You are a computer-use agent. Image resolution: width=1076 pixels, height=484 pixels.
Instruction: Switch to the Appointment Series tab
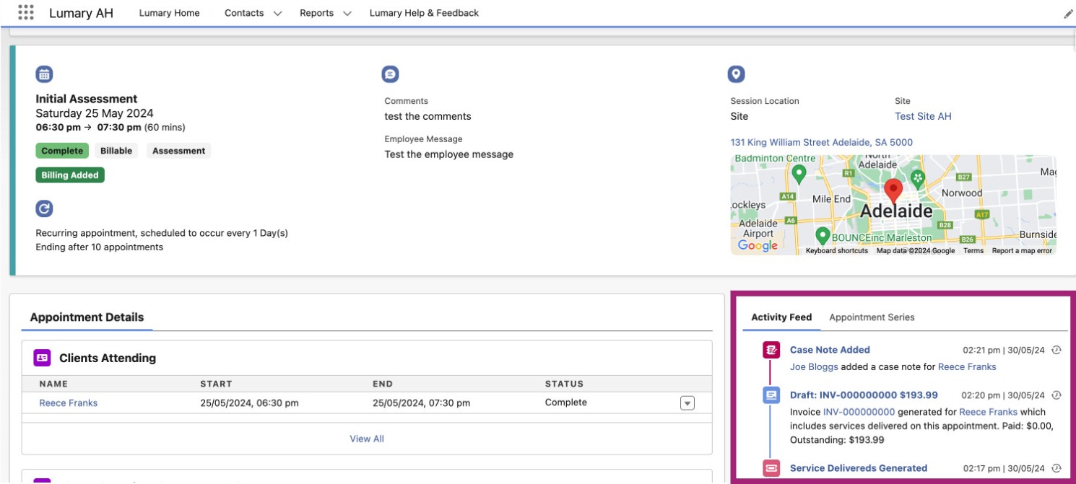pos(872,317)
